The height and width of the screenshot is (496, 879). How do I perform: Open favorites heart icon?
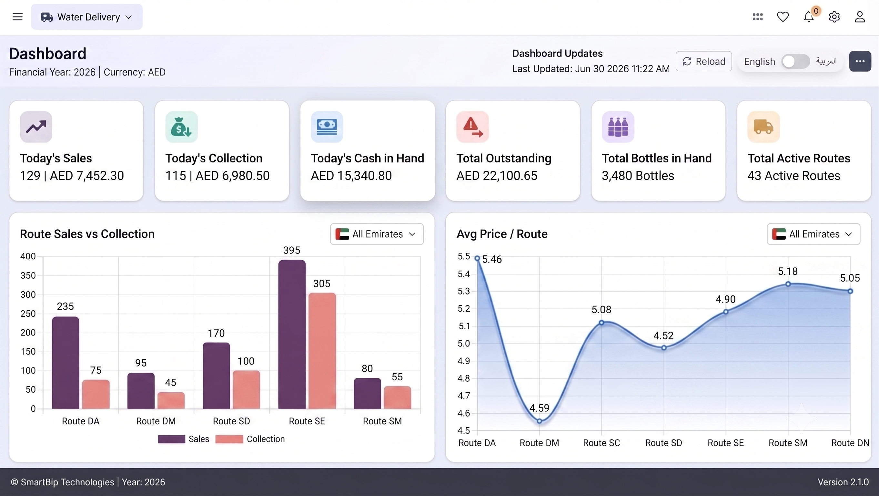[783, 17]
